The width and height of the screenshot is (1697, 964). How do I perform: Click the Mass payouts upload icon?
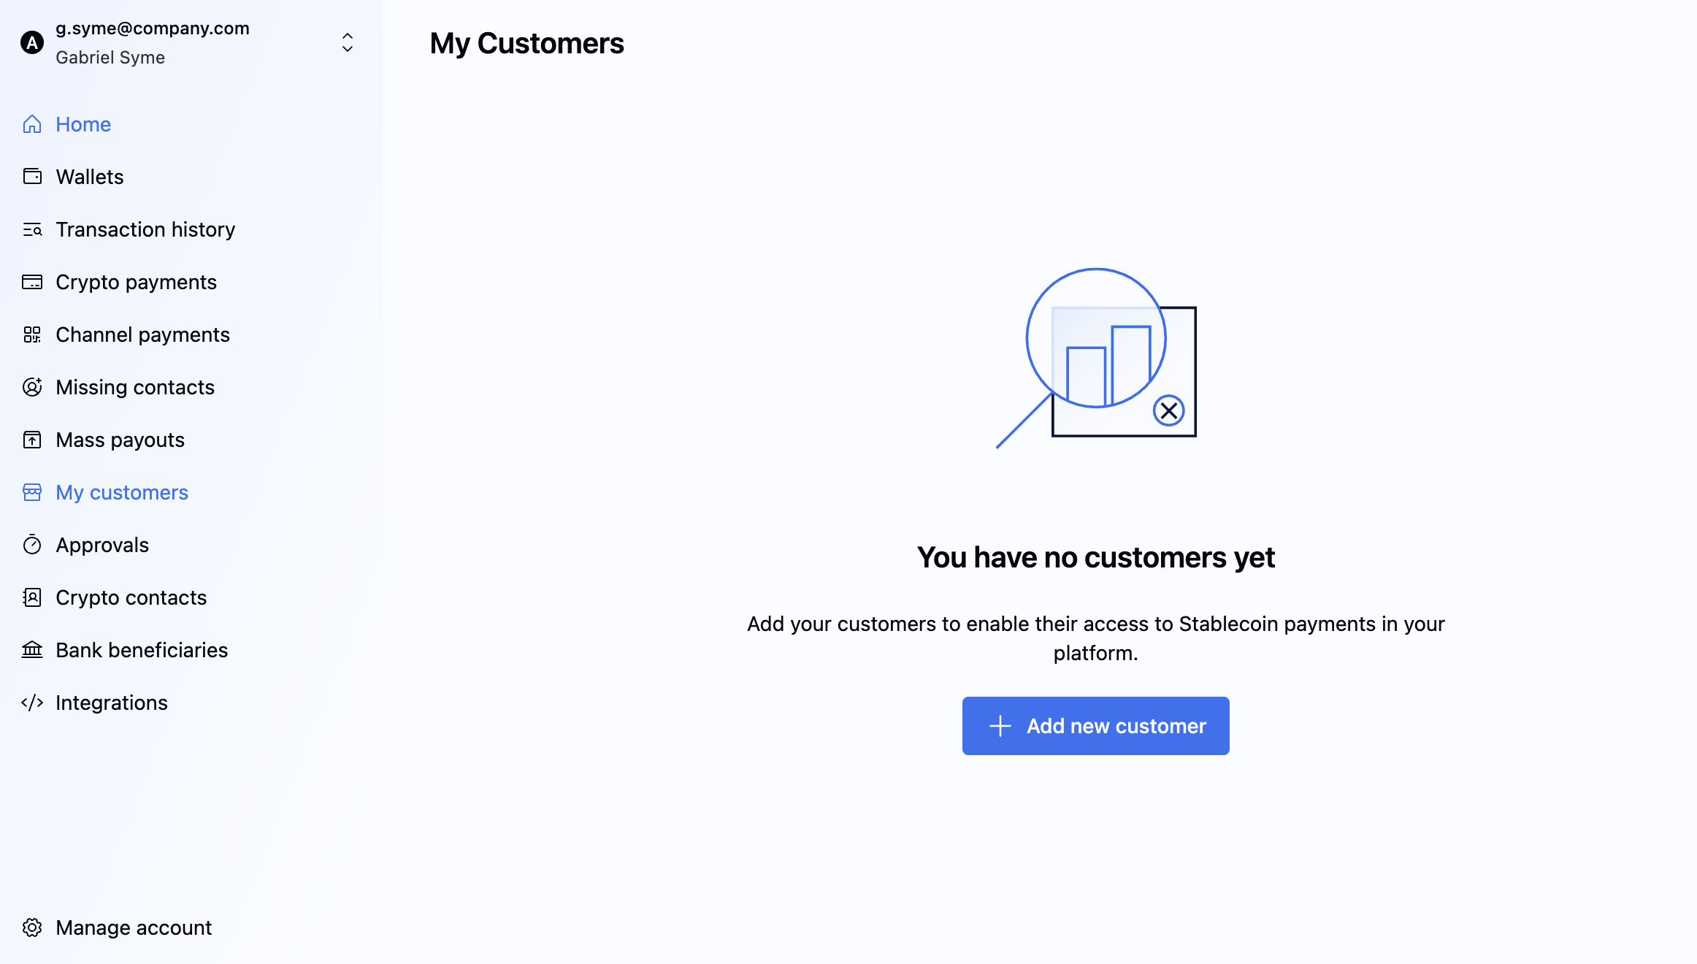point(32,440)
